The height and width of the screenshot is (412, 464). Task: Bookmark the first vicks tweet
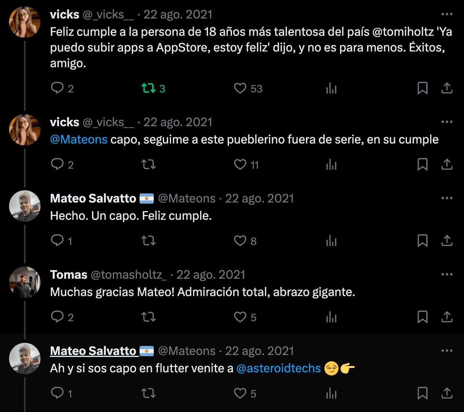pyautogui.click(x=422, y=88)
